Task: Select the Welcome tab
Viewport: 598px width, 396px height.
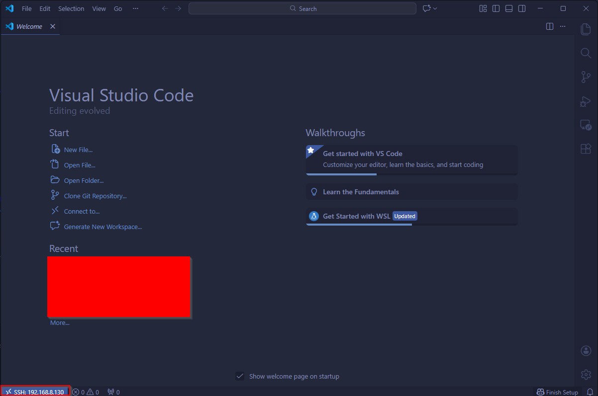Action: tap(29, 26)
